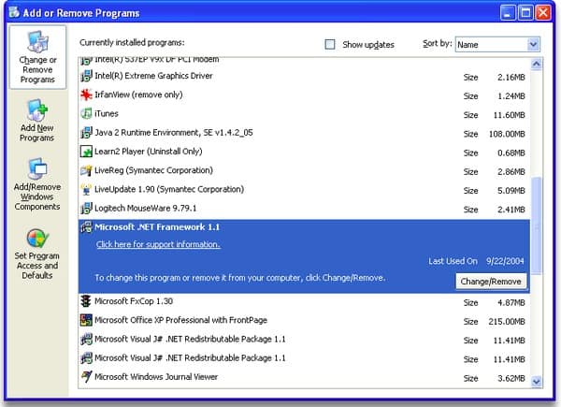This screenshot has height=407, width=561.
Task: Select LiveReg (Symantec Corporation) entry
Action: pos(153,170)
